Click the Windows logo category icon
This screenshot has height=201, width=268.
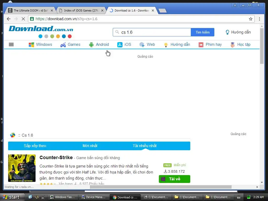tap(31, 44)
